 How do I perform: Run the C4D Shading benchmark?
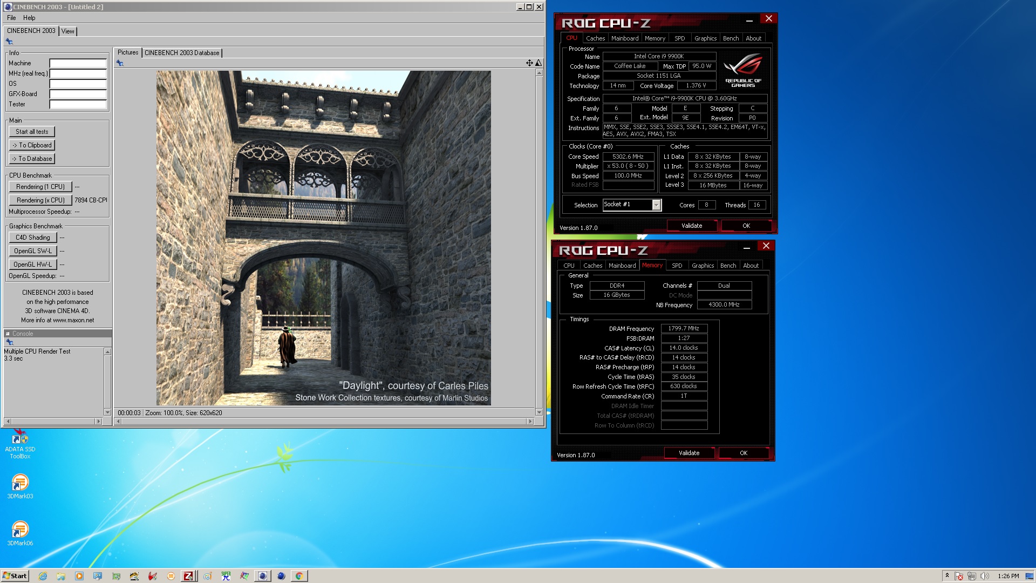[x=32, y=238]
